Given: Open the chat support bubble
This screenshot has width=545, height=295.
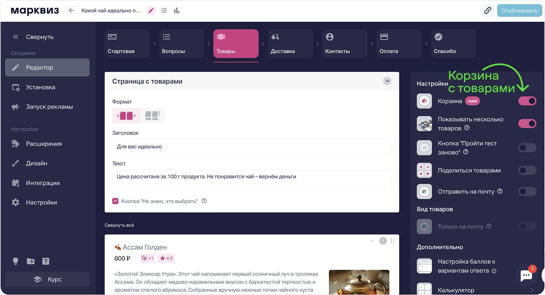Looking at the screenshot, I should click(x=526, y=275).
